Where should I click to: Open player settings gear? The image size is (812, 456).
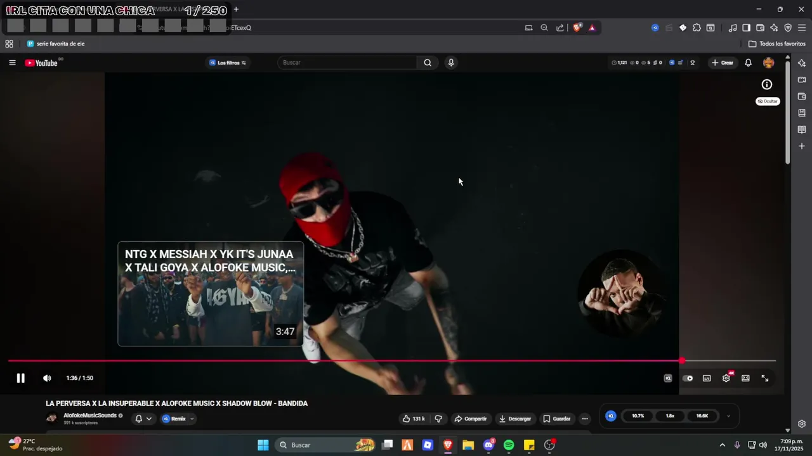coord(726,378)
